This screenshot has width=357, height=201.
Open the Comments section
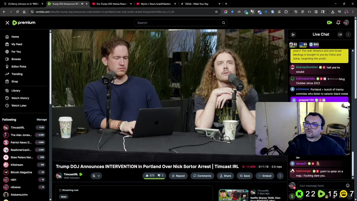tap(202, 176)
